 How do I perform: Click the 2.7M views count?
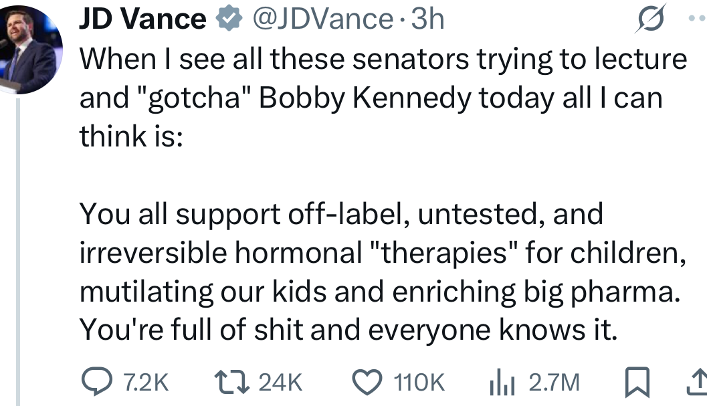point(554,382)
